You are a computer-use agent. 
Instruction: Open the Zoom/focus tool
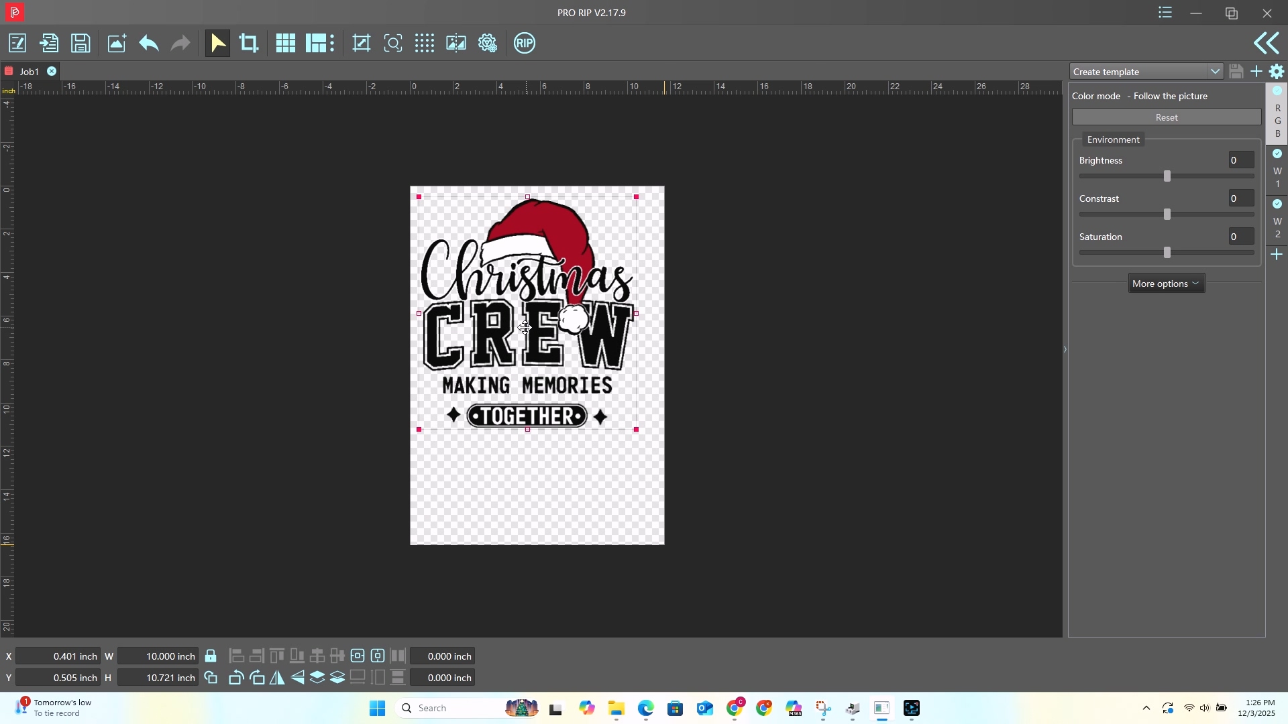[392, 43]
